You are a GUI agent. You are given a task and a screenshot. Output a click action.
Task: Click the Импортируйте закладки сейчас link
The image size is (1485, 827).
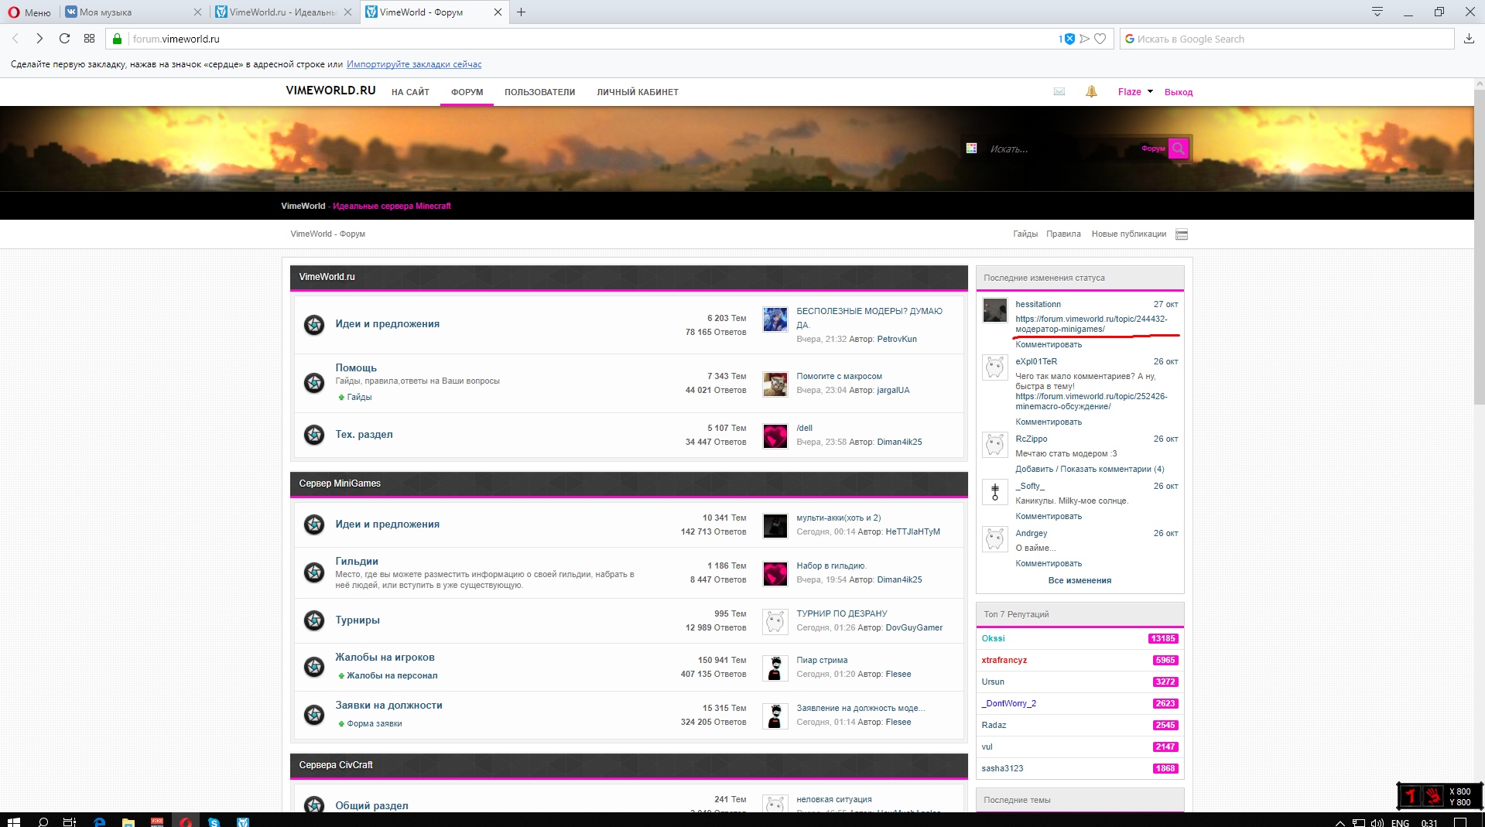(x=414, y=64)
